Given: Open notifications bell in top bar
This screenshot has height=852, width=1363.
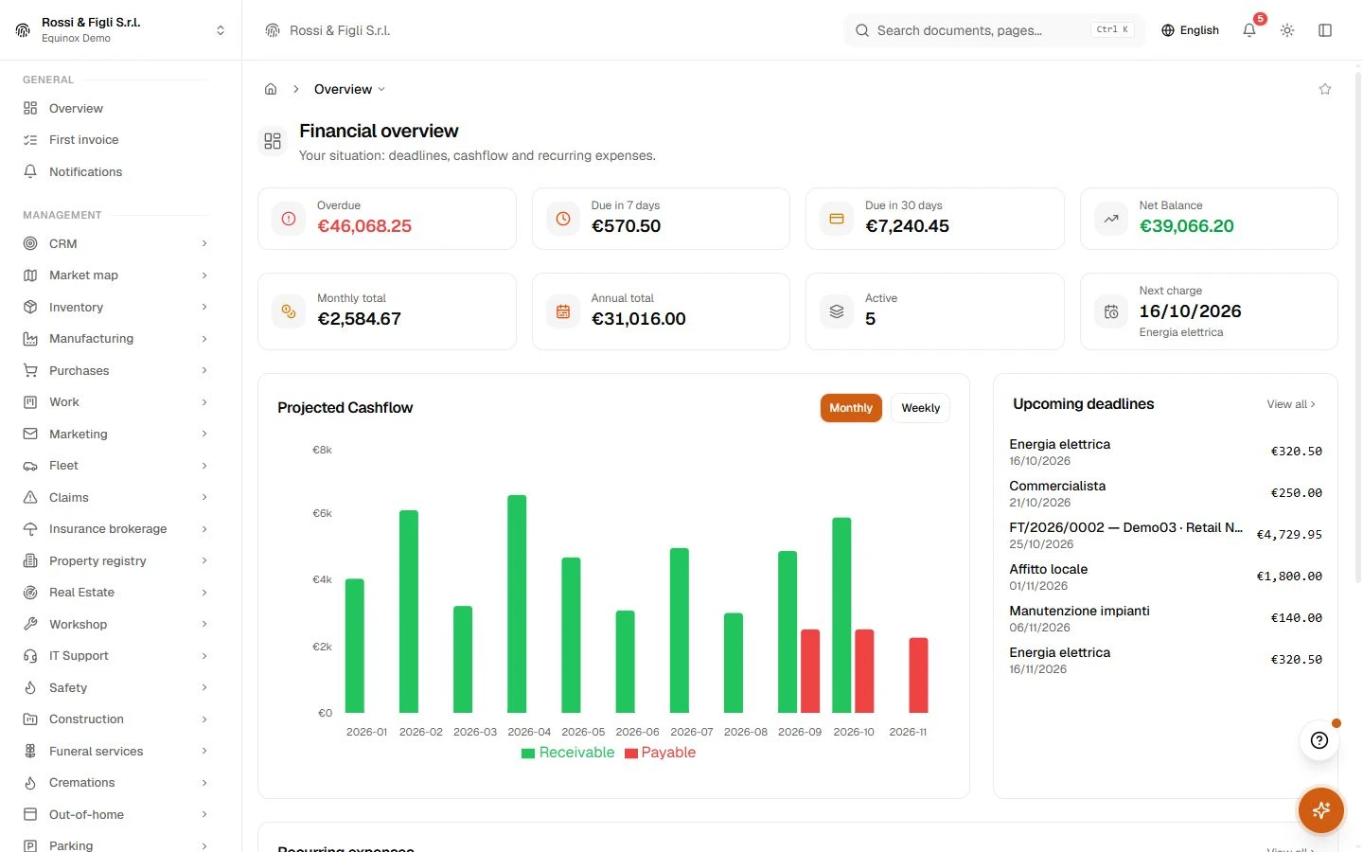Looking at the screenshot, I should point(1249,30).
